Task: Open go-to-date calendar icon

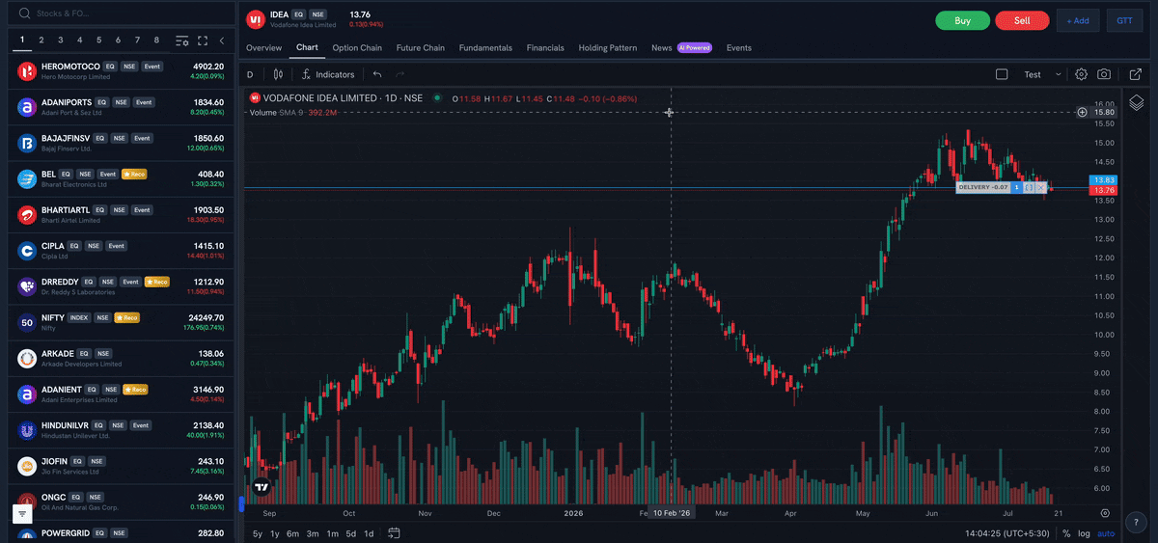Action: [x=395, y=533]
